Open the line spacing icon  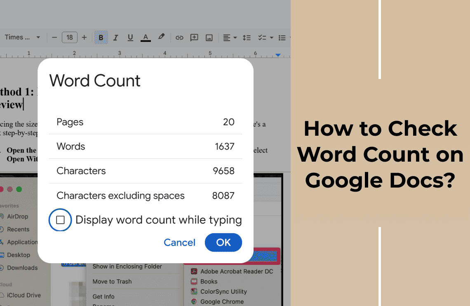[247, 37]
